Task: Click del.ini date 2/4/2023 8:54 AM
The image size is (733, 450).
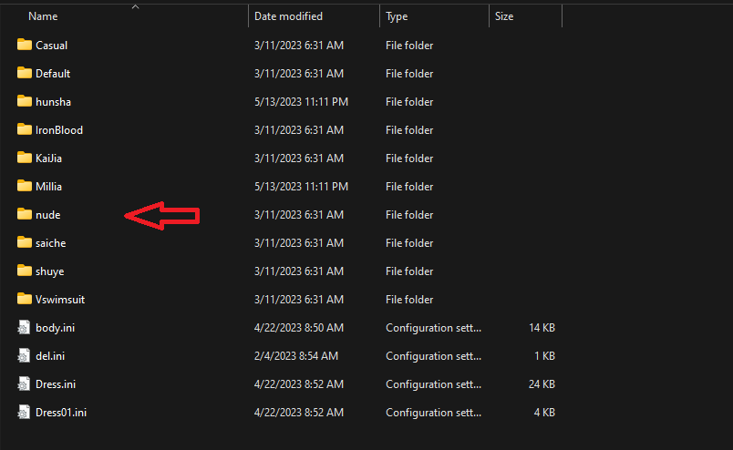Action: coord(296,356)
